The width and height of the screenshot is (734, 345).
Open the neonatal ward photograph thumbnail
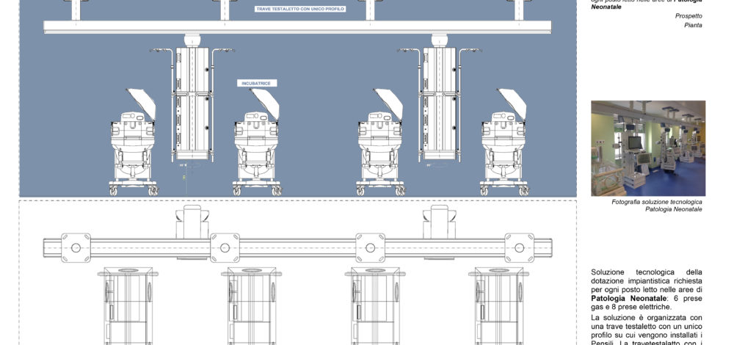(x=648, y=148)
